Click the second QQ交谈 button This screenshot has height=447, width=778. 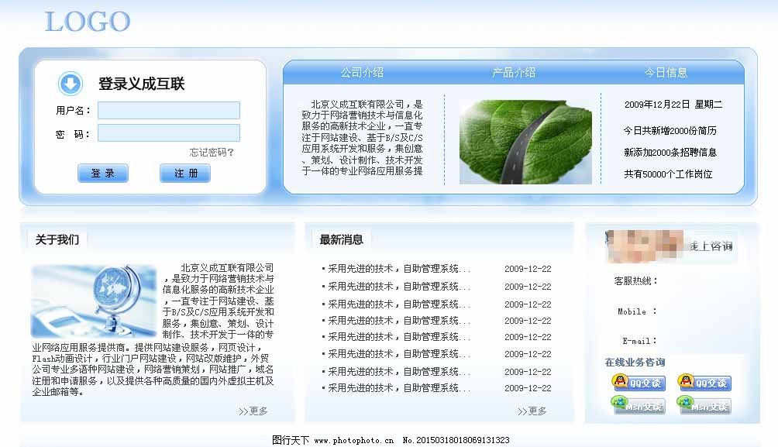click(x=704, y=383)
